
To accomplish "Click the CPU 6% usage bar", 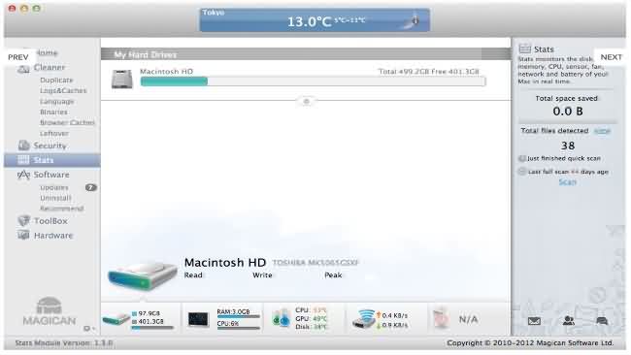I will click(x=239, y=328).
